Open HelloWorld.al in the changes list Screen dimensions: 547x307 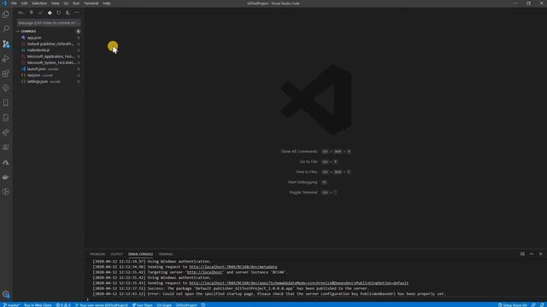pos(38,50)
